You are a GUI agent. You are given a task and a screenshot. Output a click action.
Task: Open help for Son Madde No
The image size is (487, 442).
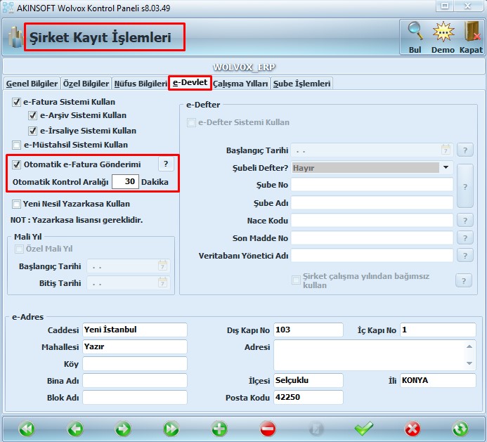click(x=465, y=238)
